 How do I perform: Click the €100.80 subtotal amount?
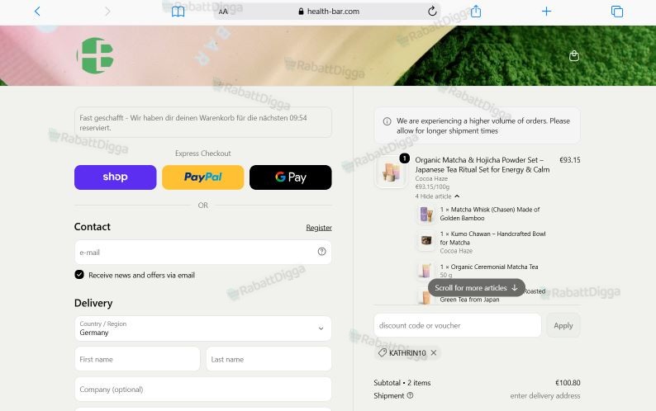point(568,383)
